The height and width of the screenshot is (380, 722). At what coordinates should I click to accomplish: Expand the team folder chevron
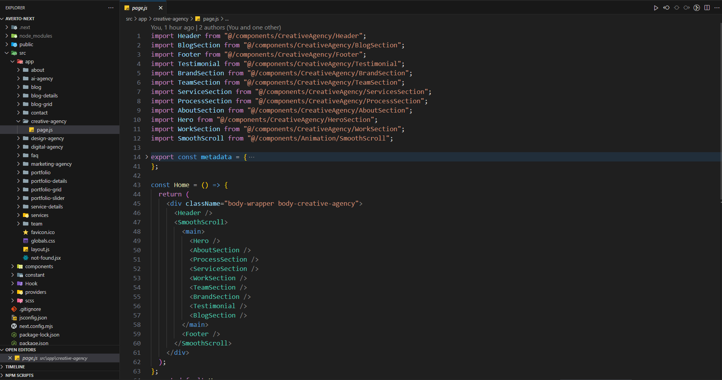[x=18, y=224]
